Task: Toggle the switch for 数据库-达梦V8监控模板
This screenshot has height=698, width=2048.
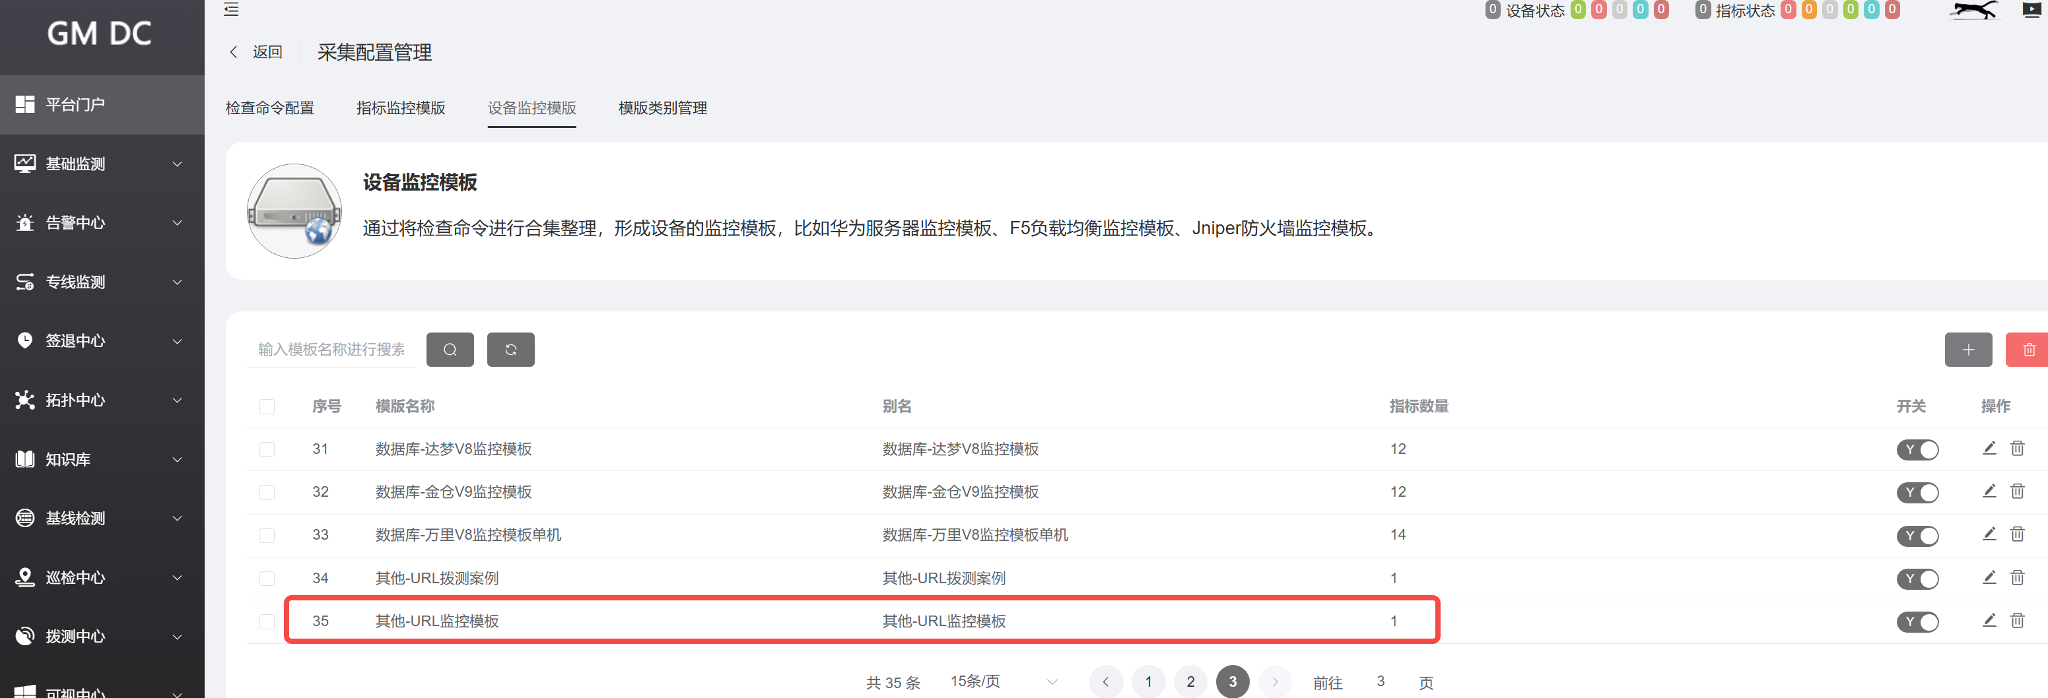Action: (1918, 449)
